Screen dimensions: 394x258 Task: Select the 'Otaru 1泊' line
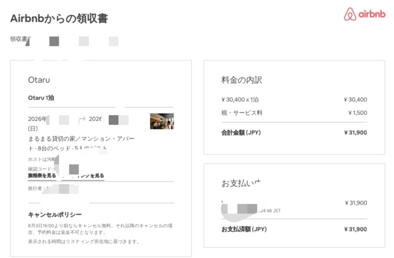(x=41, y=98)
